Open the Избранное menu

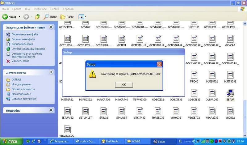pyautogui.click(x=40, y=9)
